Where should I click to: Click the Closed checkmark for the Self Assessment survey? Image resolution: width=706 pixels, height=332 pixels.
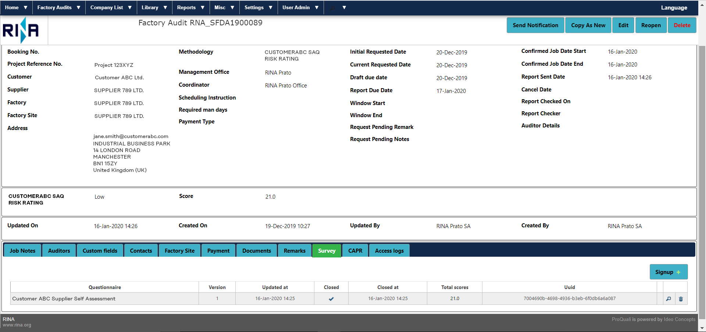[331, 299]
